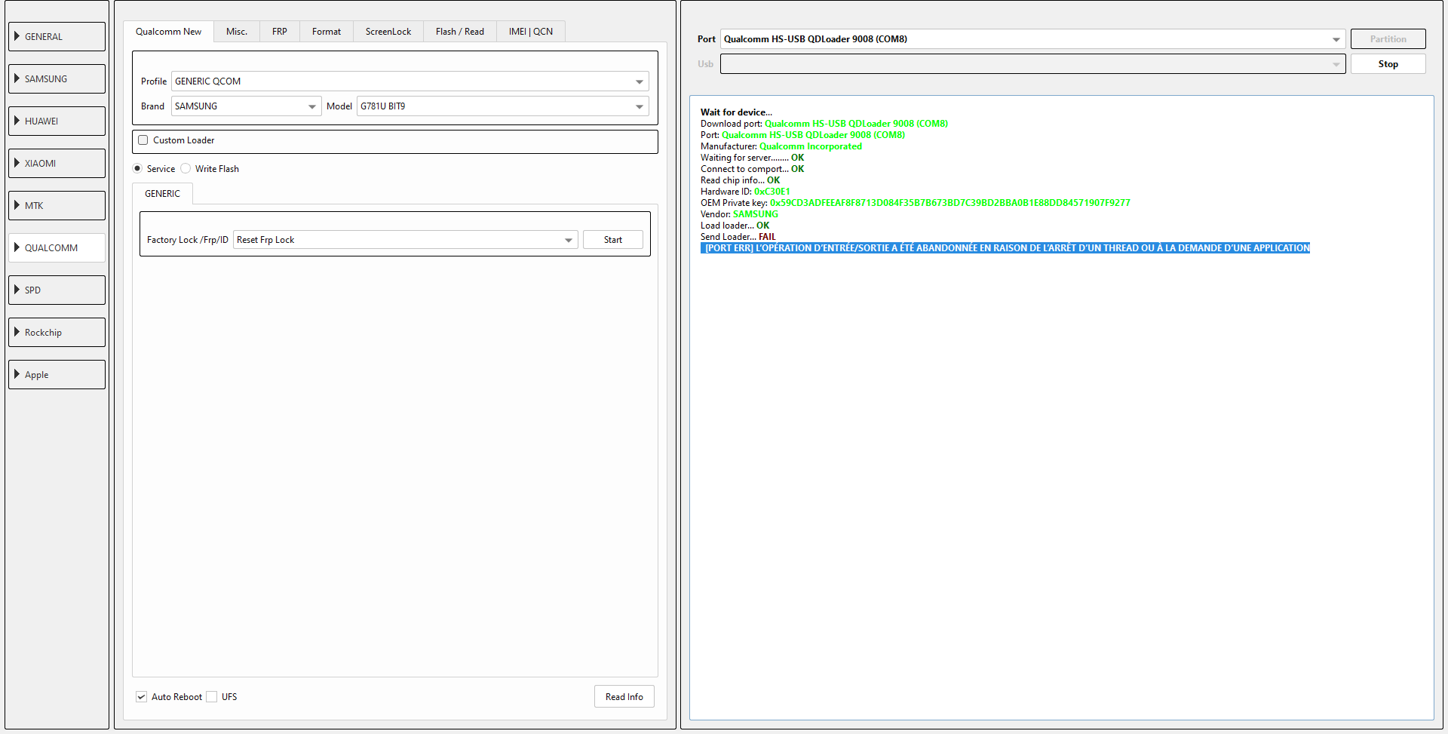
Task: Switch to the Flash / Read tab
Action: [459, 32]
